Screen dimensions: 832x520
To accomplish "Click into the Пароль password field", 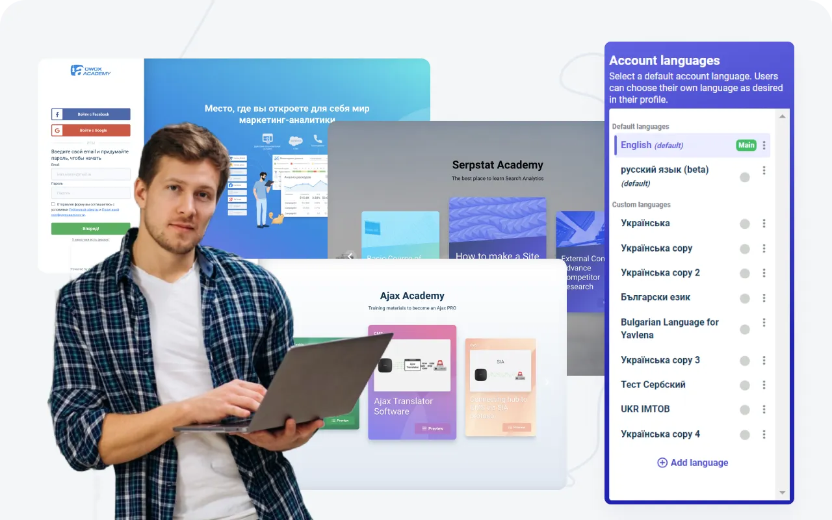I will [90, 193].
